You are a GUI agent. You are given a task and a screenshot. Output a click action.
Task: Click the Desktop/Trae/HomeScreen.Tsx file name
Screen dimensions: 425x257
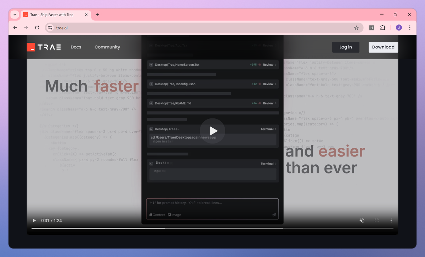(x=177, y=65)
